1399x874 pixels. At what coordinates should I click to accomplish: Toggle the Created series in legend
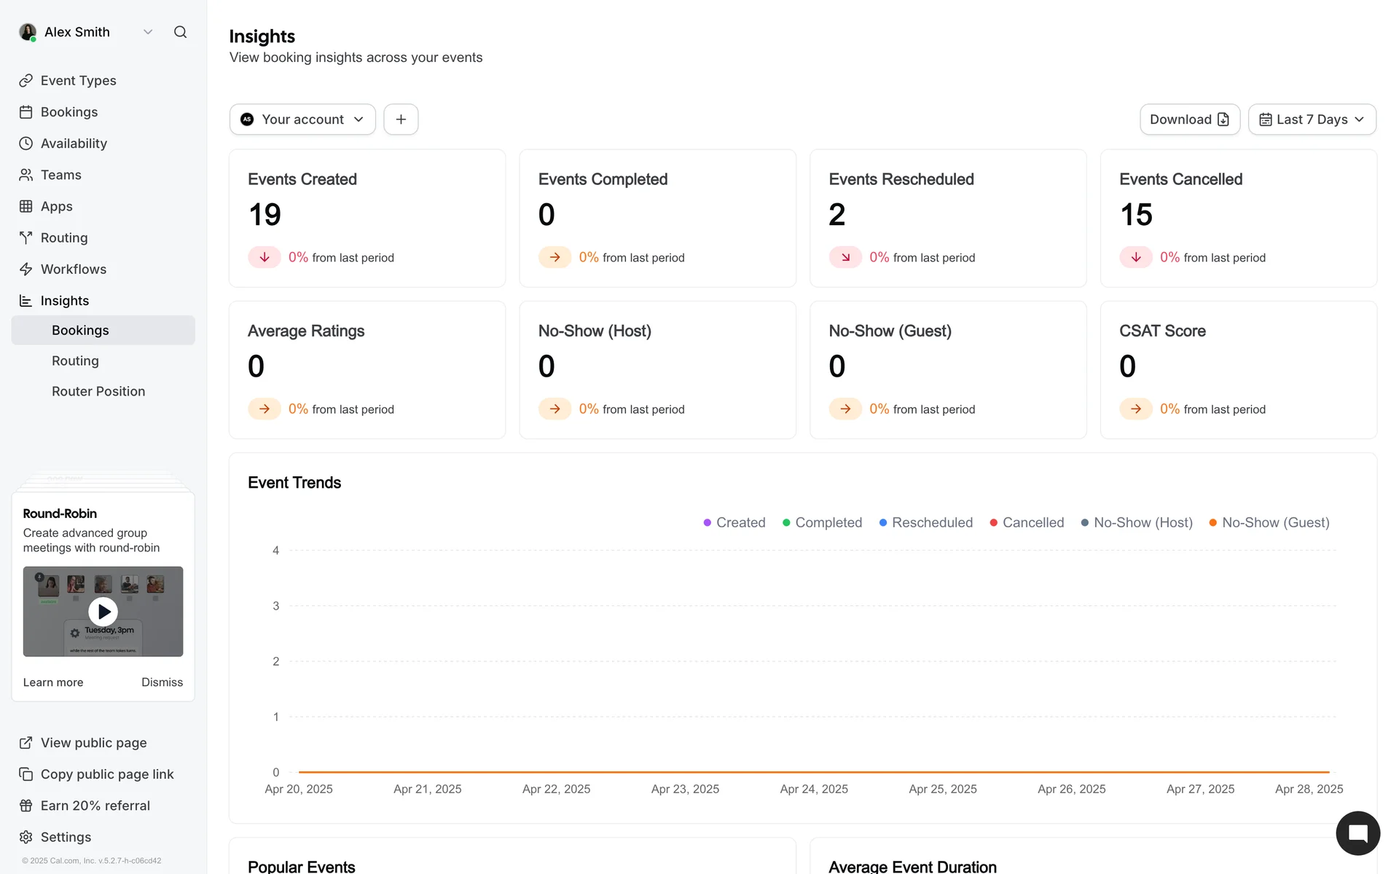click(734, 523)
